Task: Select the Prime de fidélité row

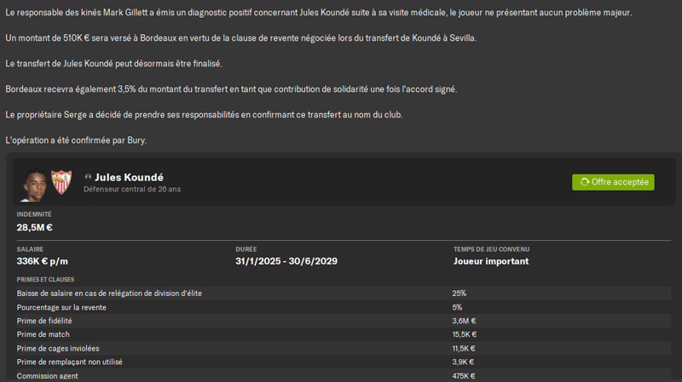Action: point(344,321)
